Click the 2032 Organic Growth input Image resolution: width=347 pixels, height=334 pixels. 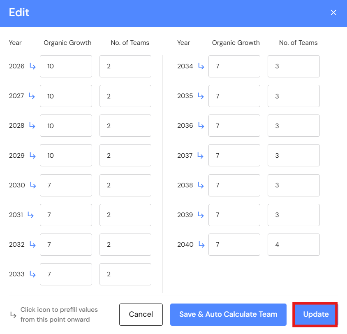[66, 245]
